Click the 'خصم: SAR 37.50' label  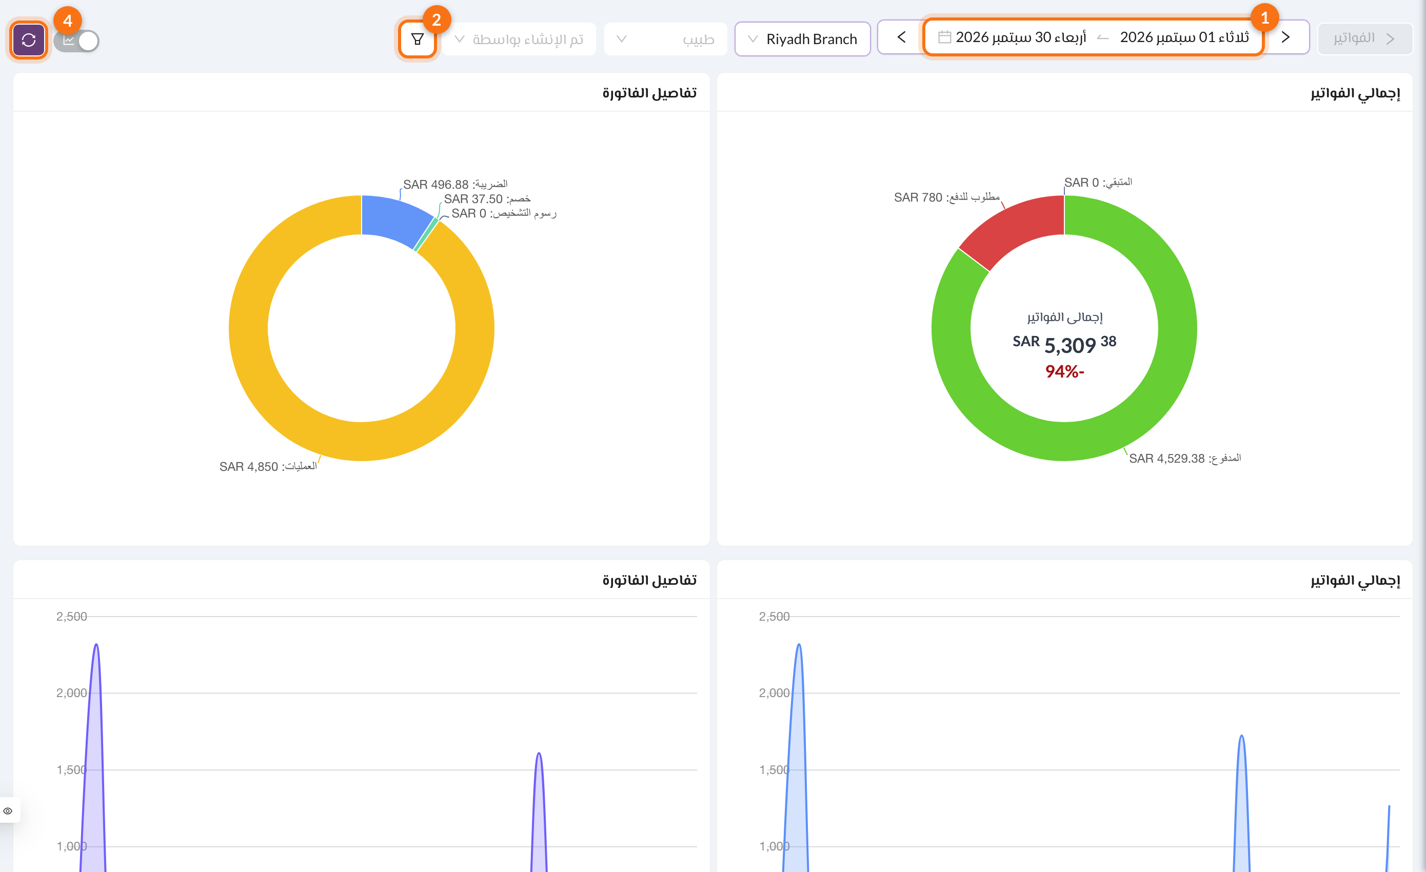click(x=487, y=199)
